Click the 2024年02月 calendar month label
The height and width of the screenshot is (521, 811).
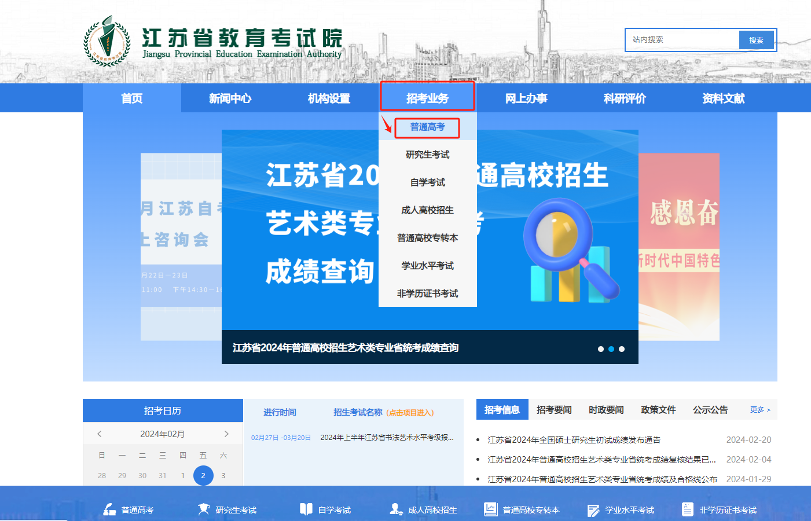coord(163,434)
